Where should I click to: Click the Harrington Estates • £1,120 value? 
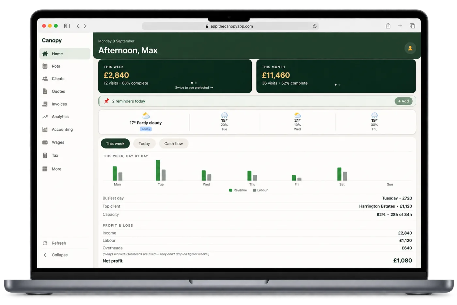click(386, 206)
